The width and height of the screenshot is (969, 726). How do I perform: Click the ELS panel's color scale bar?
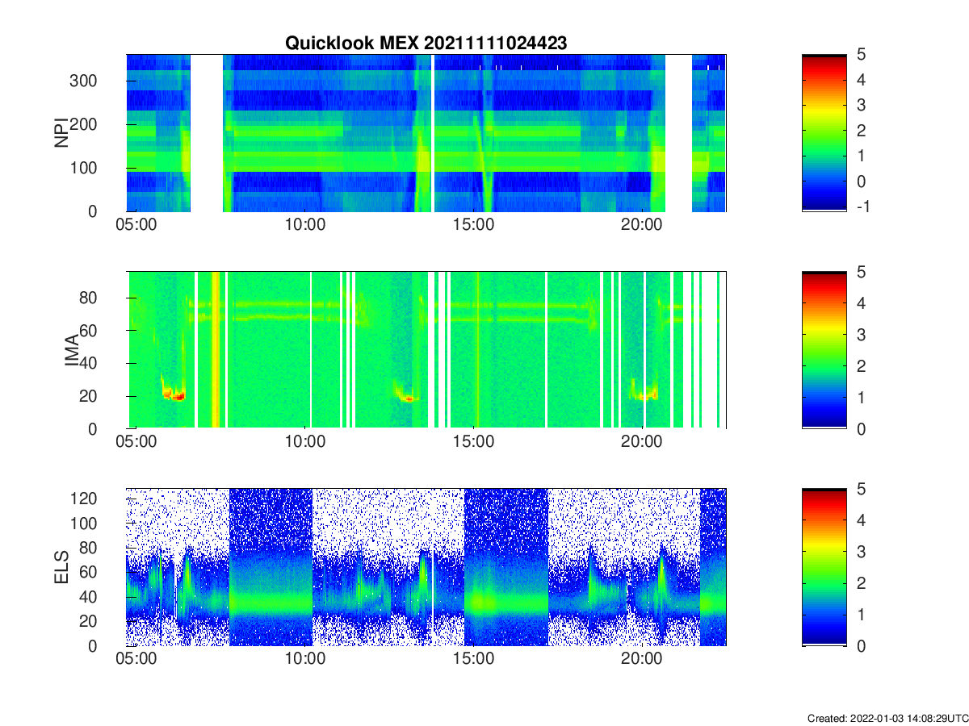click(824, 567)
